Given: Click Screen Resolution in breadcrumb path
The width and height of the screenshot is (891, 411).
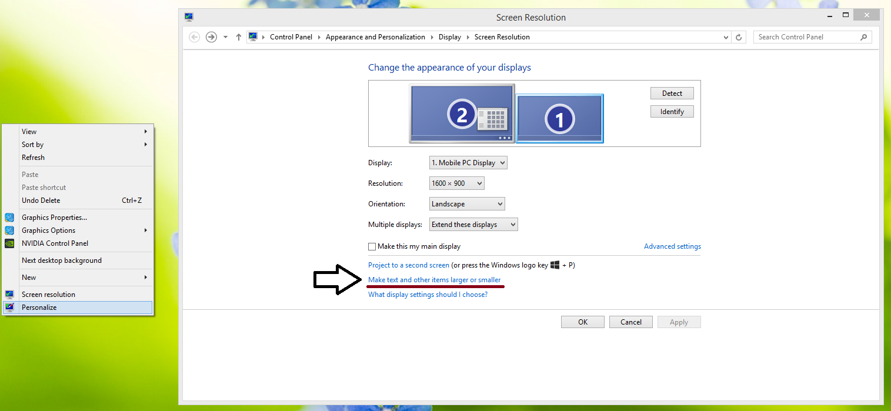Looking at the screenshot, I should pos(502,37).
